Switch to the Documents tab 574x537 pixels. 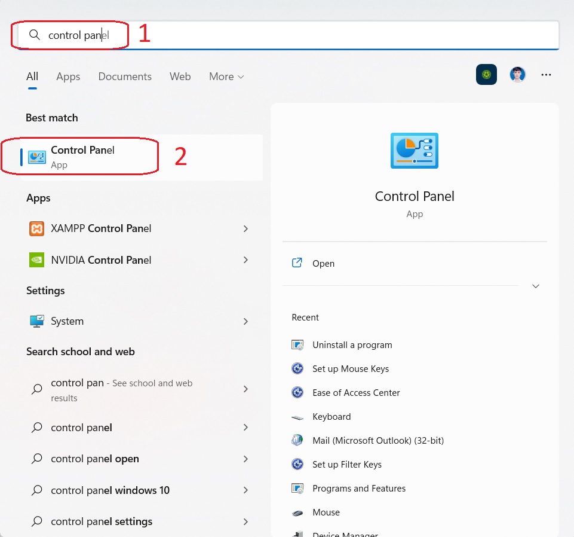click(125, 77)
